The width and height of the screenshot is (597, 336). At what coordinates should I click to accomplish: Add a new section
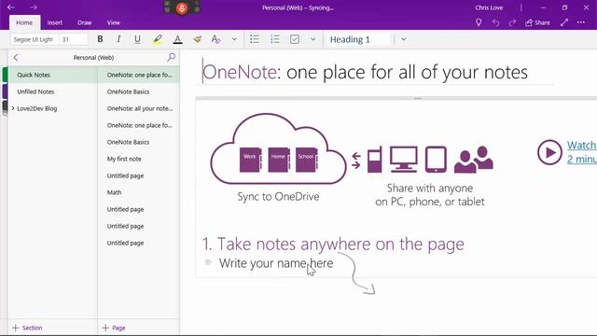coord(27,328)
